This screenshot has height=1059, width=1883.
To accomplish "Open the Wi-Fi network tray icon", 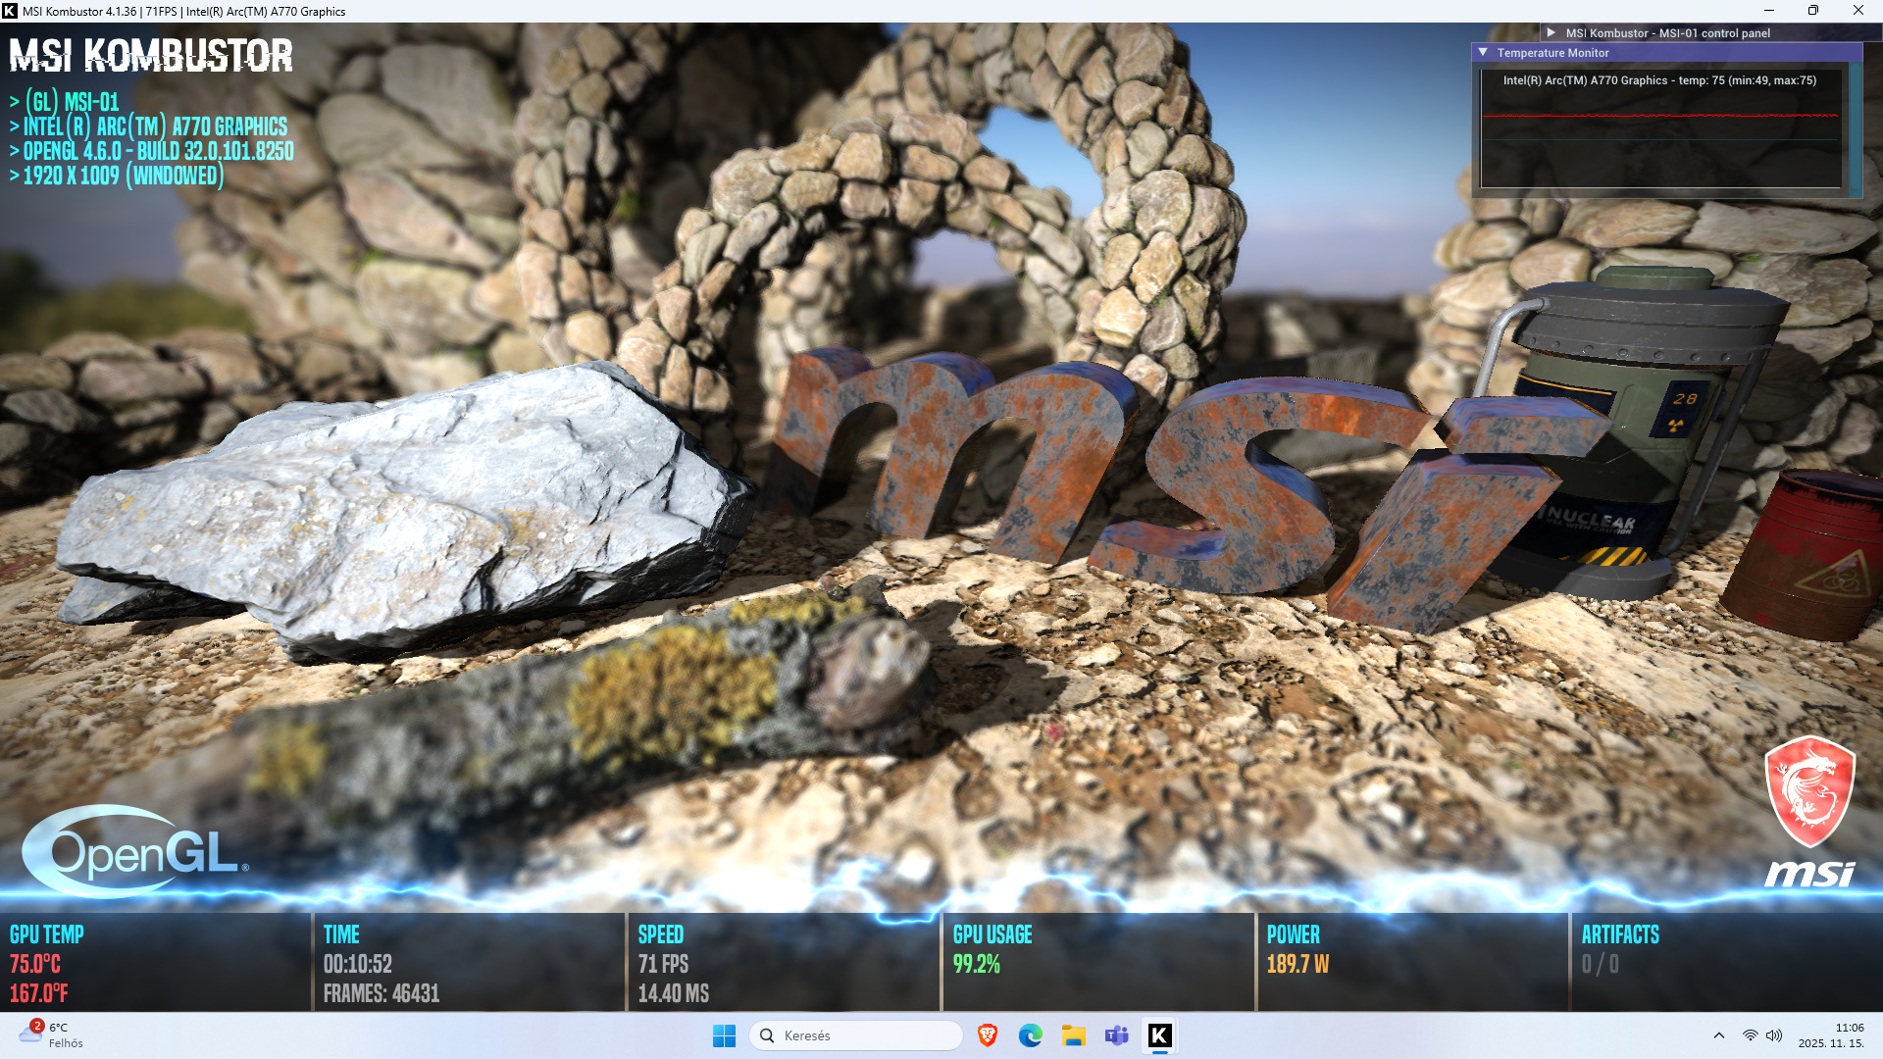I will coord(1750,1035).
